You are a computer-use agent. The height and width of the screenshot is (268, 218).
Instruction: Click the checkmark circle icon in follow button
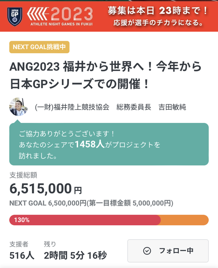click(x=147, y=251)
